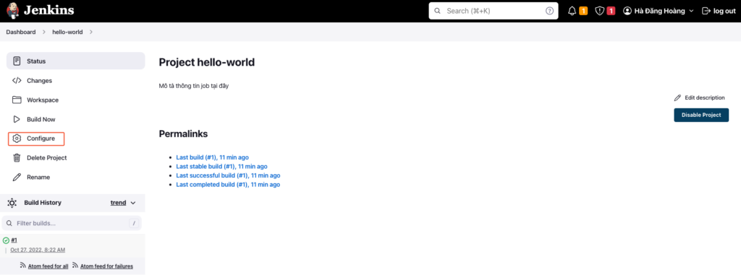Select Build Now in the sidebar

(x=41, y=119)
